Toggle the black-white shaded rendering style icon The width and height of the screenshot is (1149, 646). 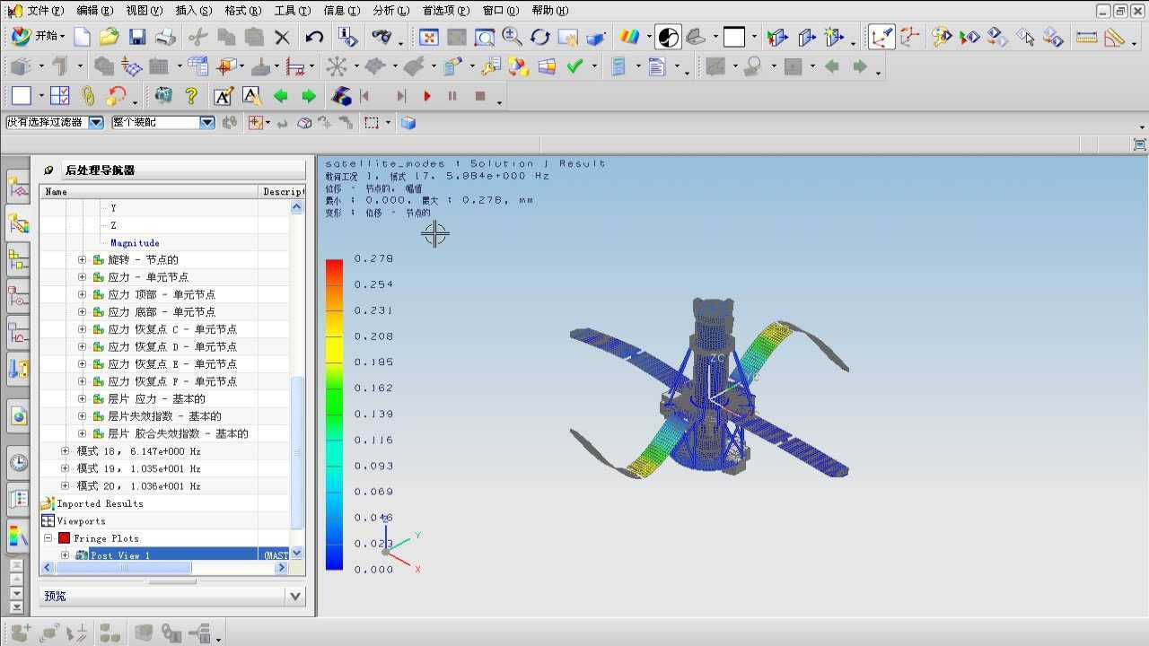(x=668, y=37)
